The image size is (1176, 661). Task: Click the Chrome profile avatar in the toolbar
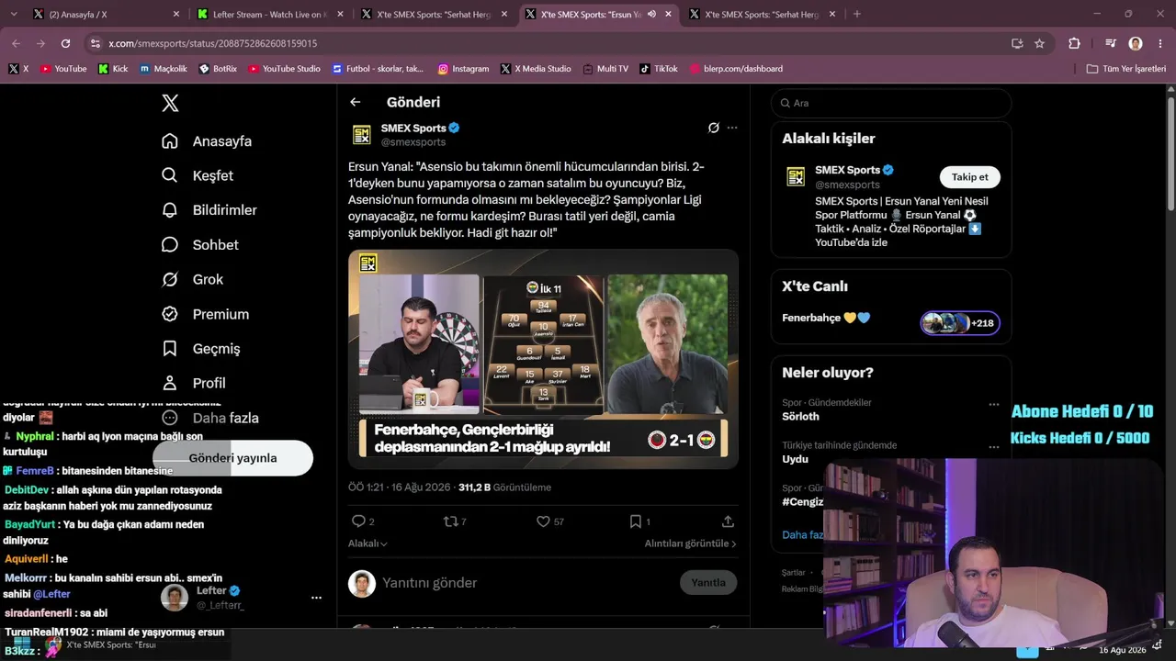[1136, 43]
